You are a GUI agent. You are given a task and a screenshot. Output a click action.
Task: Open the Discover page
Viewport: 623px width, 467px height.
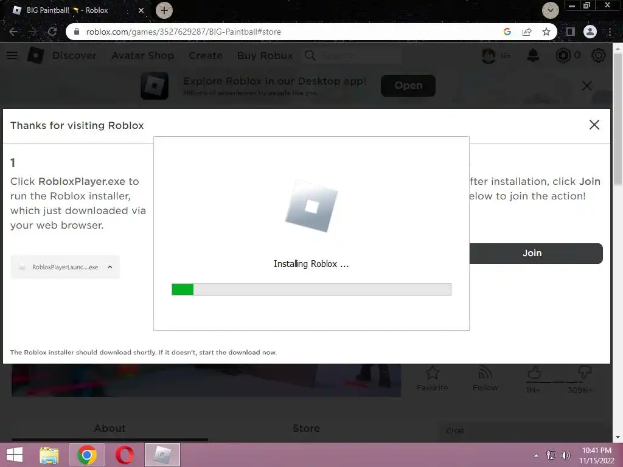pyautogui.click(x=74, y=55)
